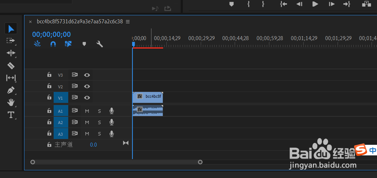Toggle lock on track A2
Image resolution: width=377 pixels, height=178 pixels.
click(49, 122)
